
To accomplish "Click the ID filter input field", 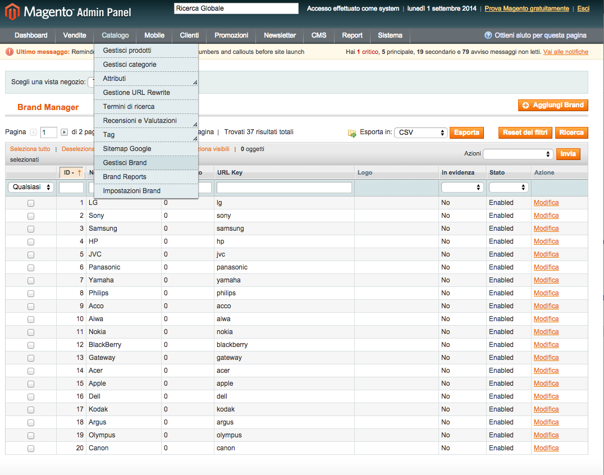I will 71,187.
